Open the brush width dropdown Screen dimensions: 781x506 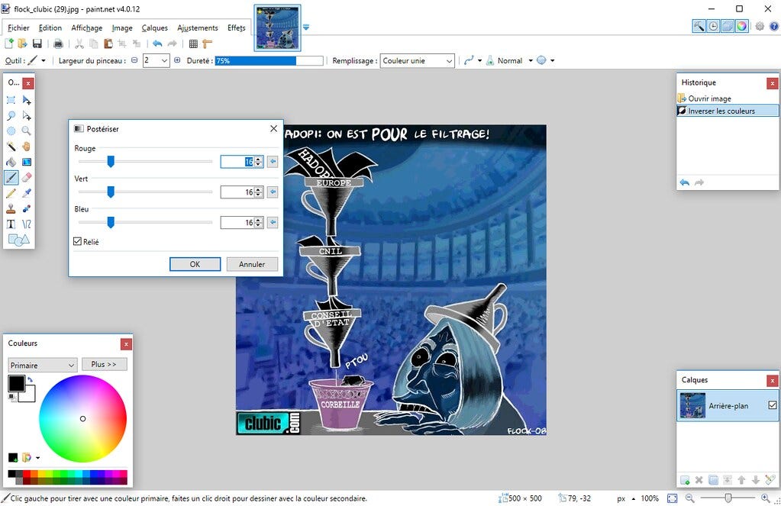(x=165, y=61)
